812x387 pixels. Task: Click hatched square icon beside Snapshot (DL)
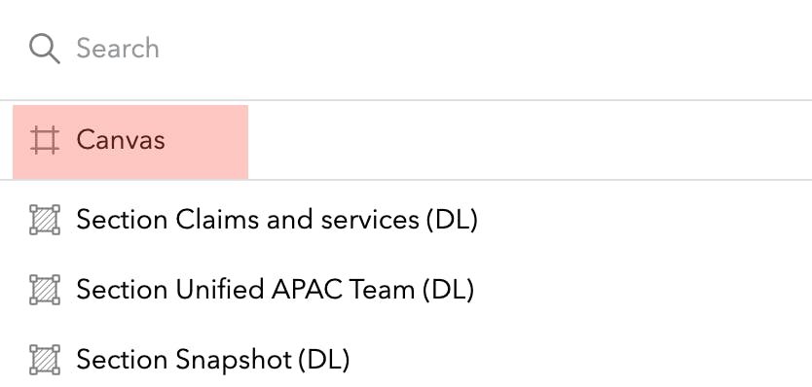click(x=45, y=360)
